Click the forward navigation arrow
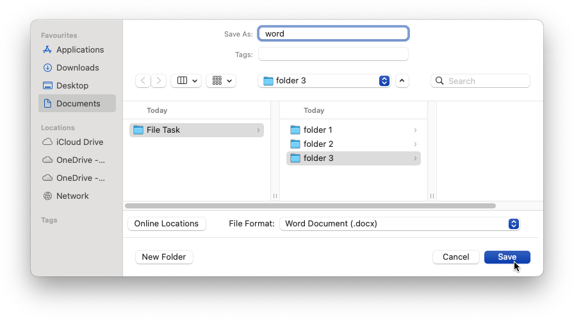 tap(158, 81)
